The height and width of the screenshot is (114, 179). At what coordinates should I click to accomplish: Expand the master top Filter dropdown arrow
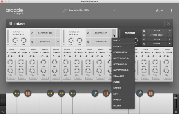(170, 31)
